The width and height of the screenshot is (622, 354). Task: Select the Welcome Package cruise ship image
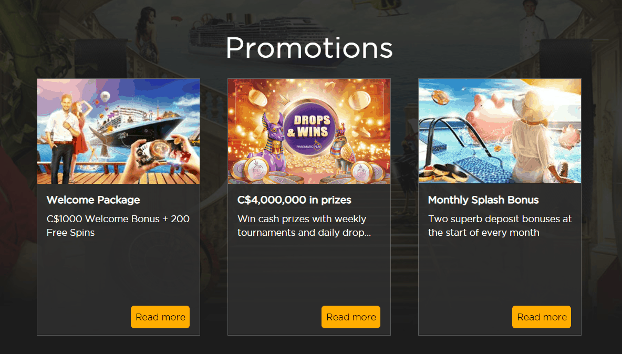point(119,131)
